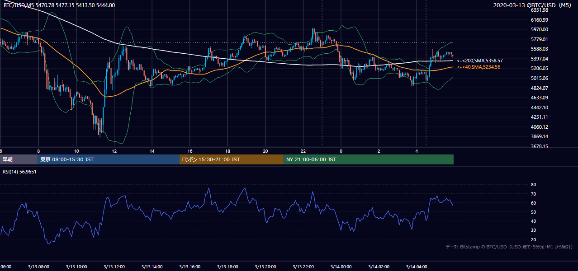Click the hour label 12 under price chart
The image size is (578, 271).
pos(114,151)
